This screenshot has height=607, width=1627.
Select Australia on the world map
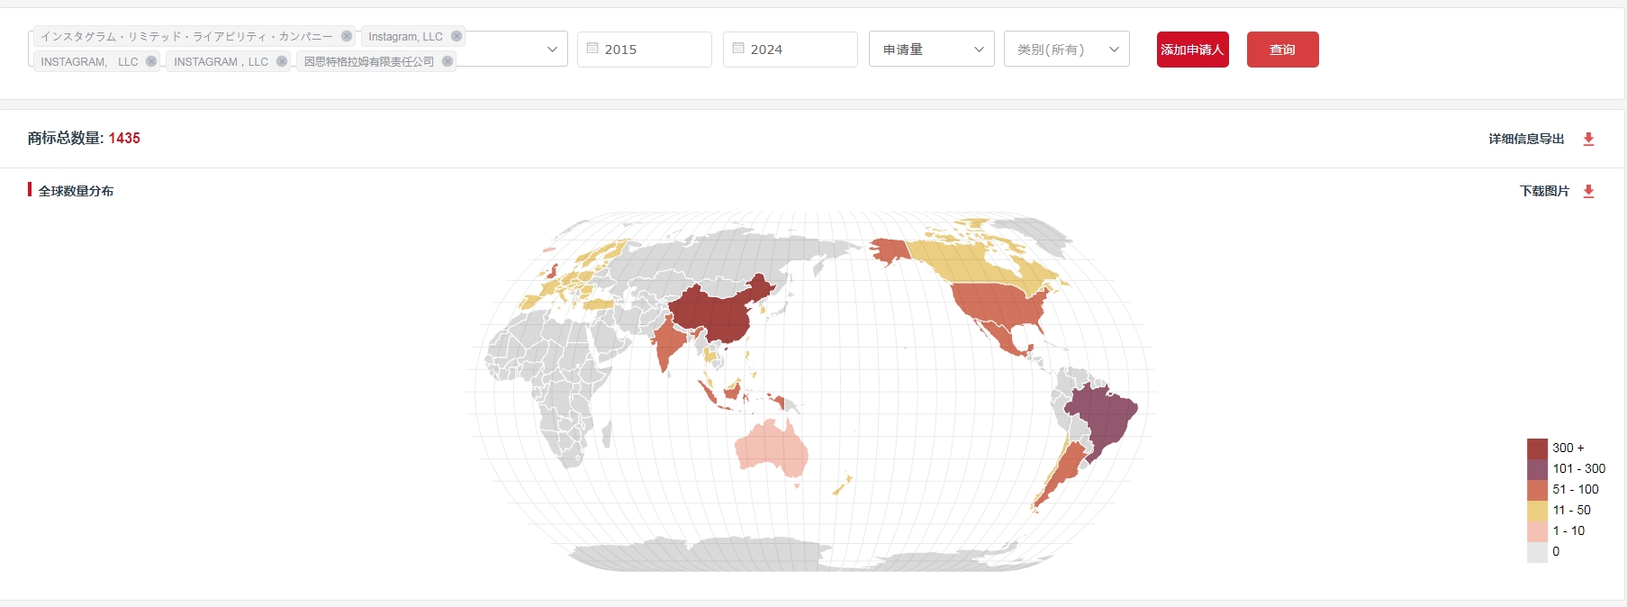pyautogui.click(x=770, y=448)
